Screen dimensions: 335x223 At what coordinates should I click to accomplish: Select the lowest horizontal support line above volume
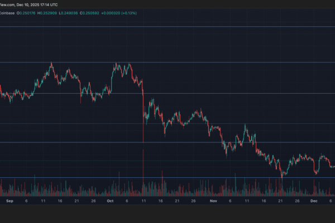(x=167, y=178)
